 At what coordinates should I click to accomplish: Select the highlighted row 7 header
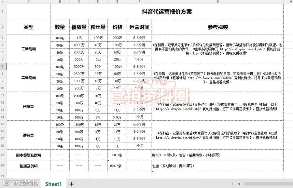pyautogui.click(x=3, y=66)
